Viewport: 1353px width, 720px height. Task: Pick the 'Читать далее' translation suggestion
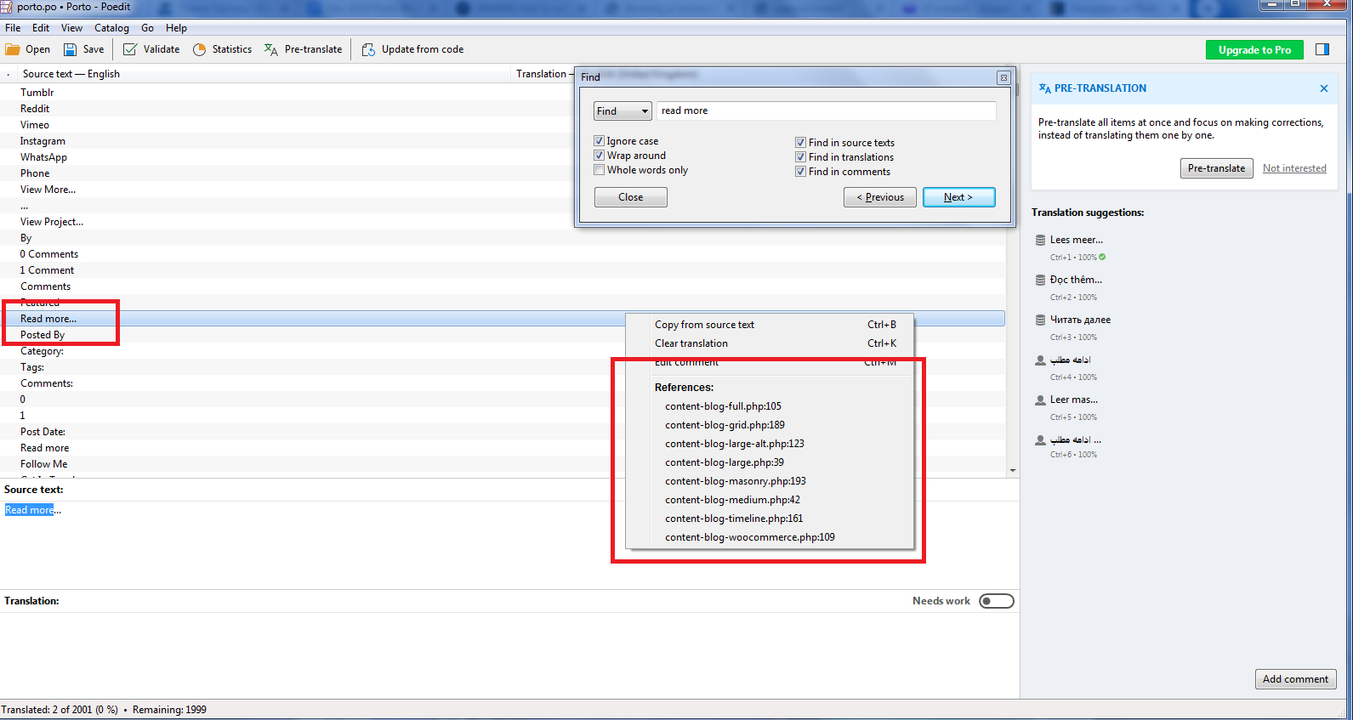1080,320
